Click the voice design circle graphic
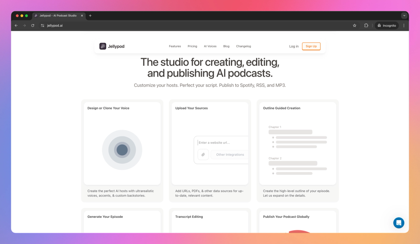This screenshot has width=420, height=244. [122, 150]
